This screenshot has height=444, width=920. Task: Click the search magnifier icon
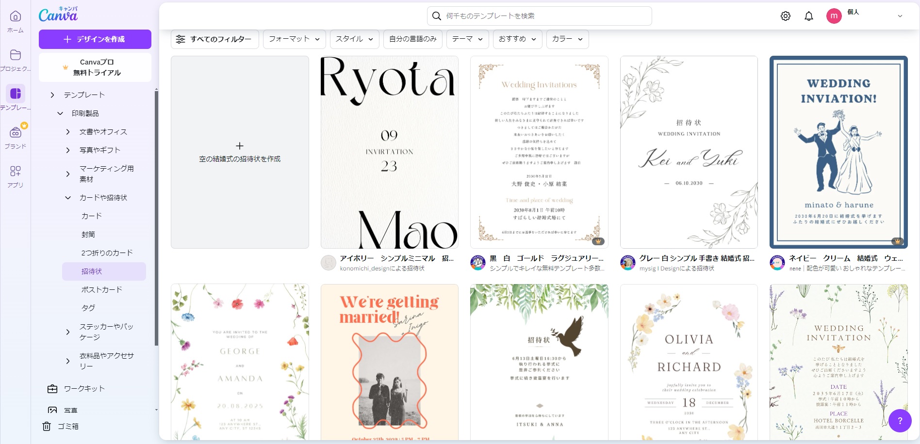[437, 16]
